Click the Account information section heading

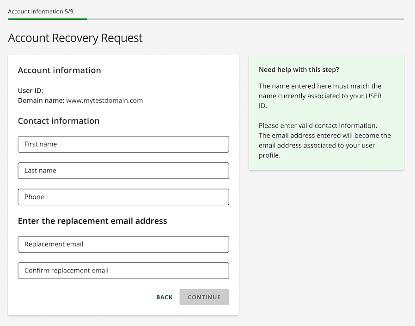[59, 70]
